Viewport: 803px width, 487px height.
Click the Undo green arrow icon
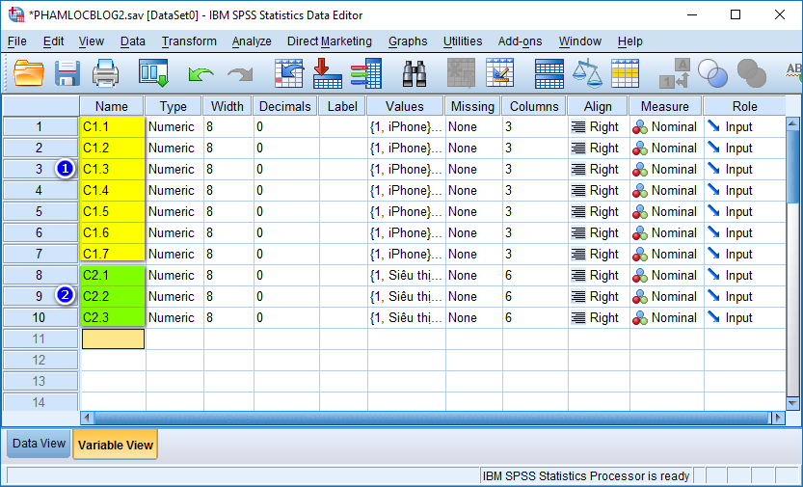201,73
